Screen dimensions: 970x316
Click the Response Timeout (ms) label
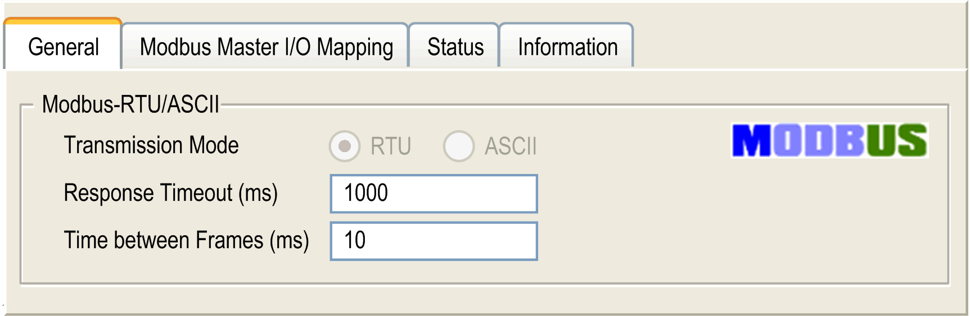171,194
